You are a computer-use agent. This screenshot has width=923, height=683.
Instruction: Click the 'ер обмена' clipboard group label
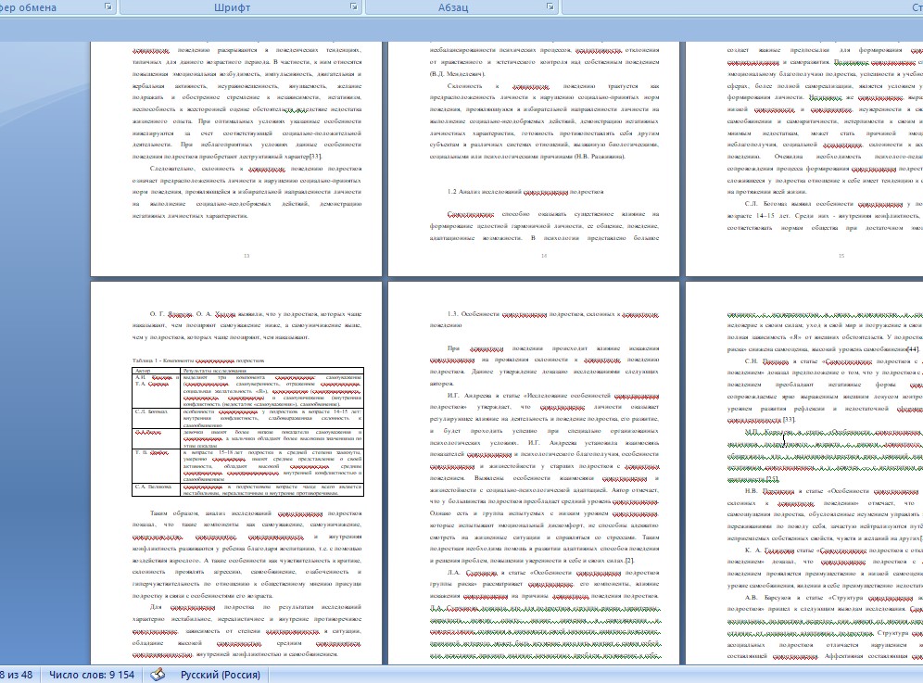tap(28, 7)
